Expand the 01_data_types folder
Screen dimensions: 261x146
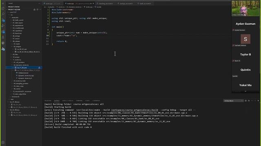[x=18, y=23]
